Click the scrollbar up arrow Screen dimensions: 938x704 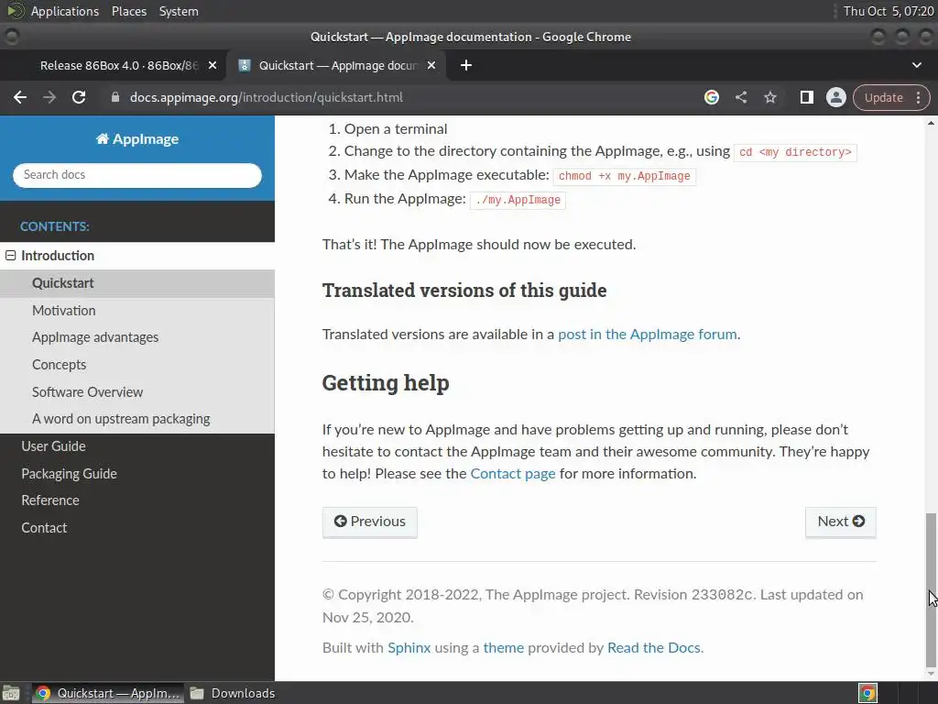tap(931, 123)
